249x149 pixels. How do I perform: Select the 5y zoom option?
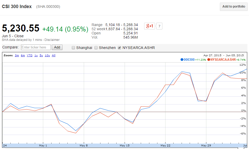pyautogui.click(x=41, y=55)
